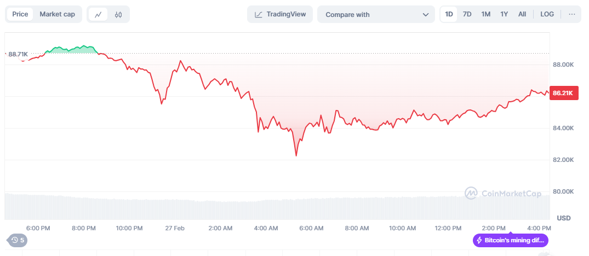Click the 27 Feb date marker
This screenshot has width=589, height=256.
tap(175, 228)
